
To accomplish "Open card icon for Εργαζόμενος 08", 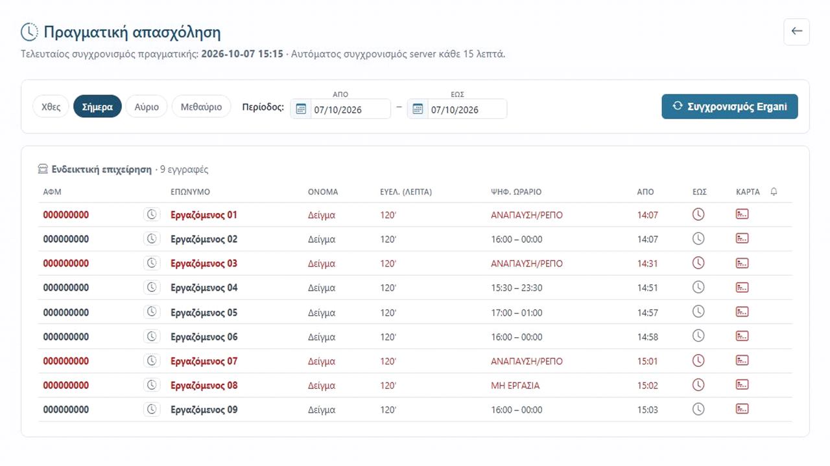I will coord(742,384).
